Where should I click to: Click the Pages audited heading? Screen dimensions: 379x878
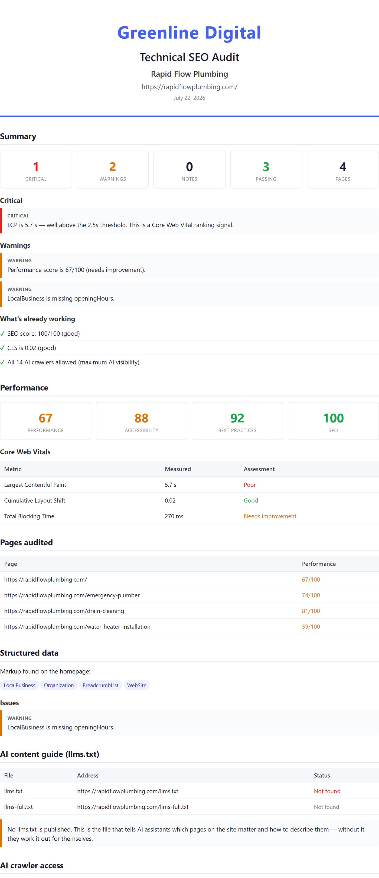(x=27, y=542)
